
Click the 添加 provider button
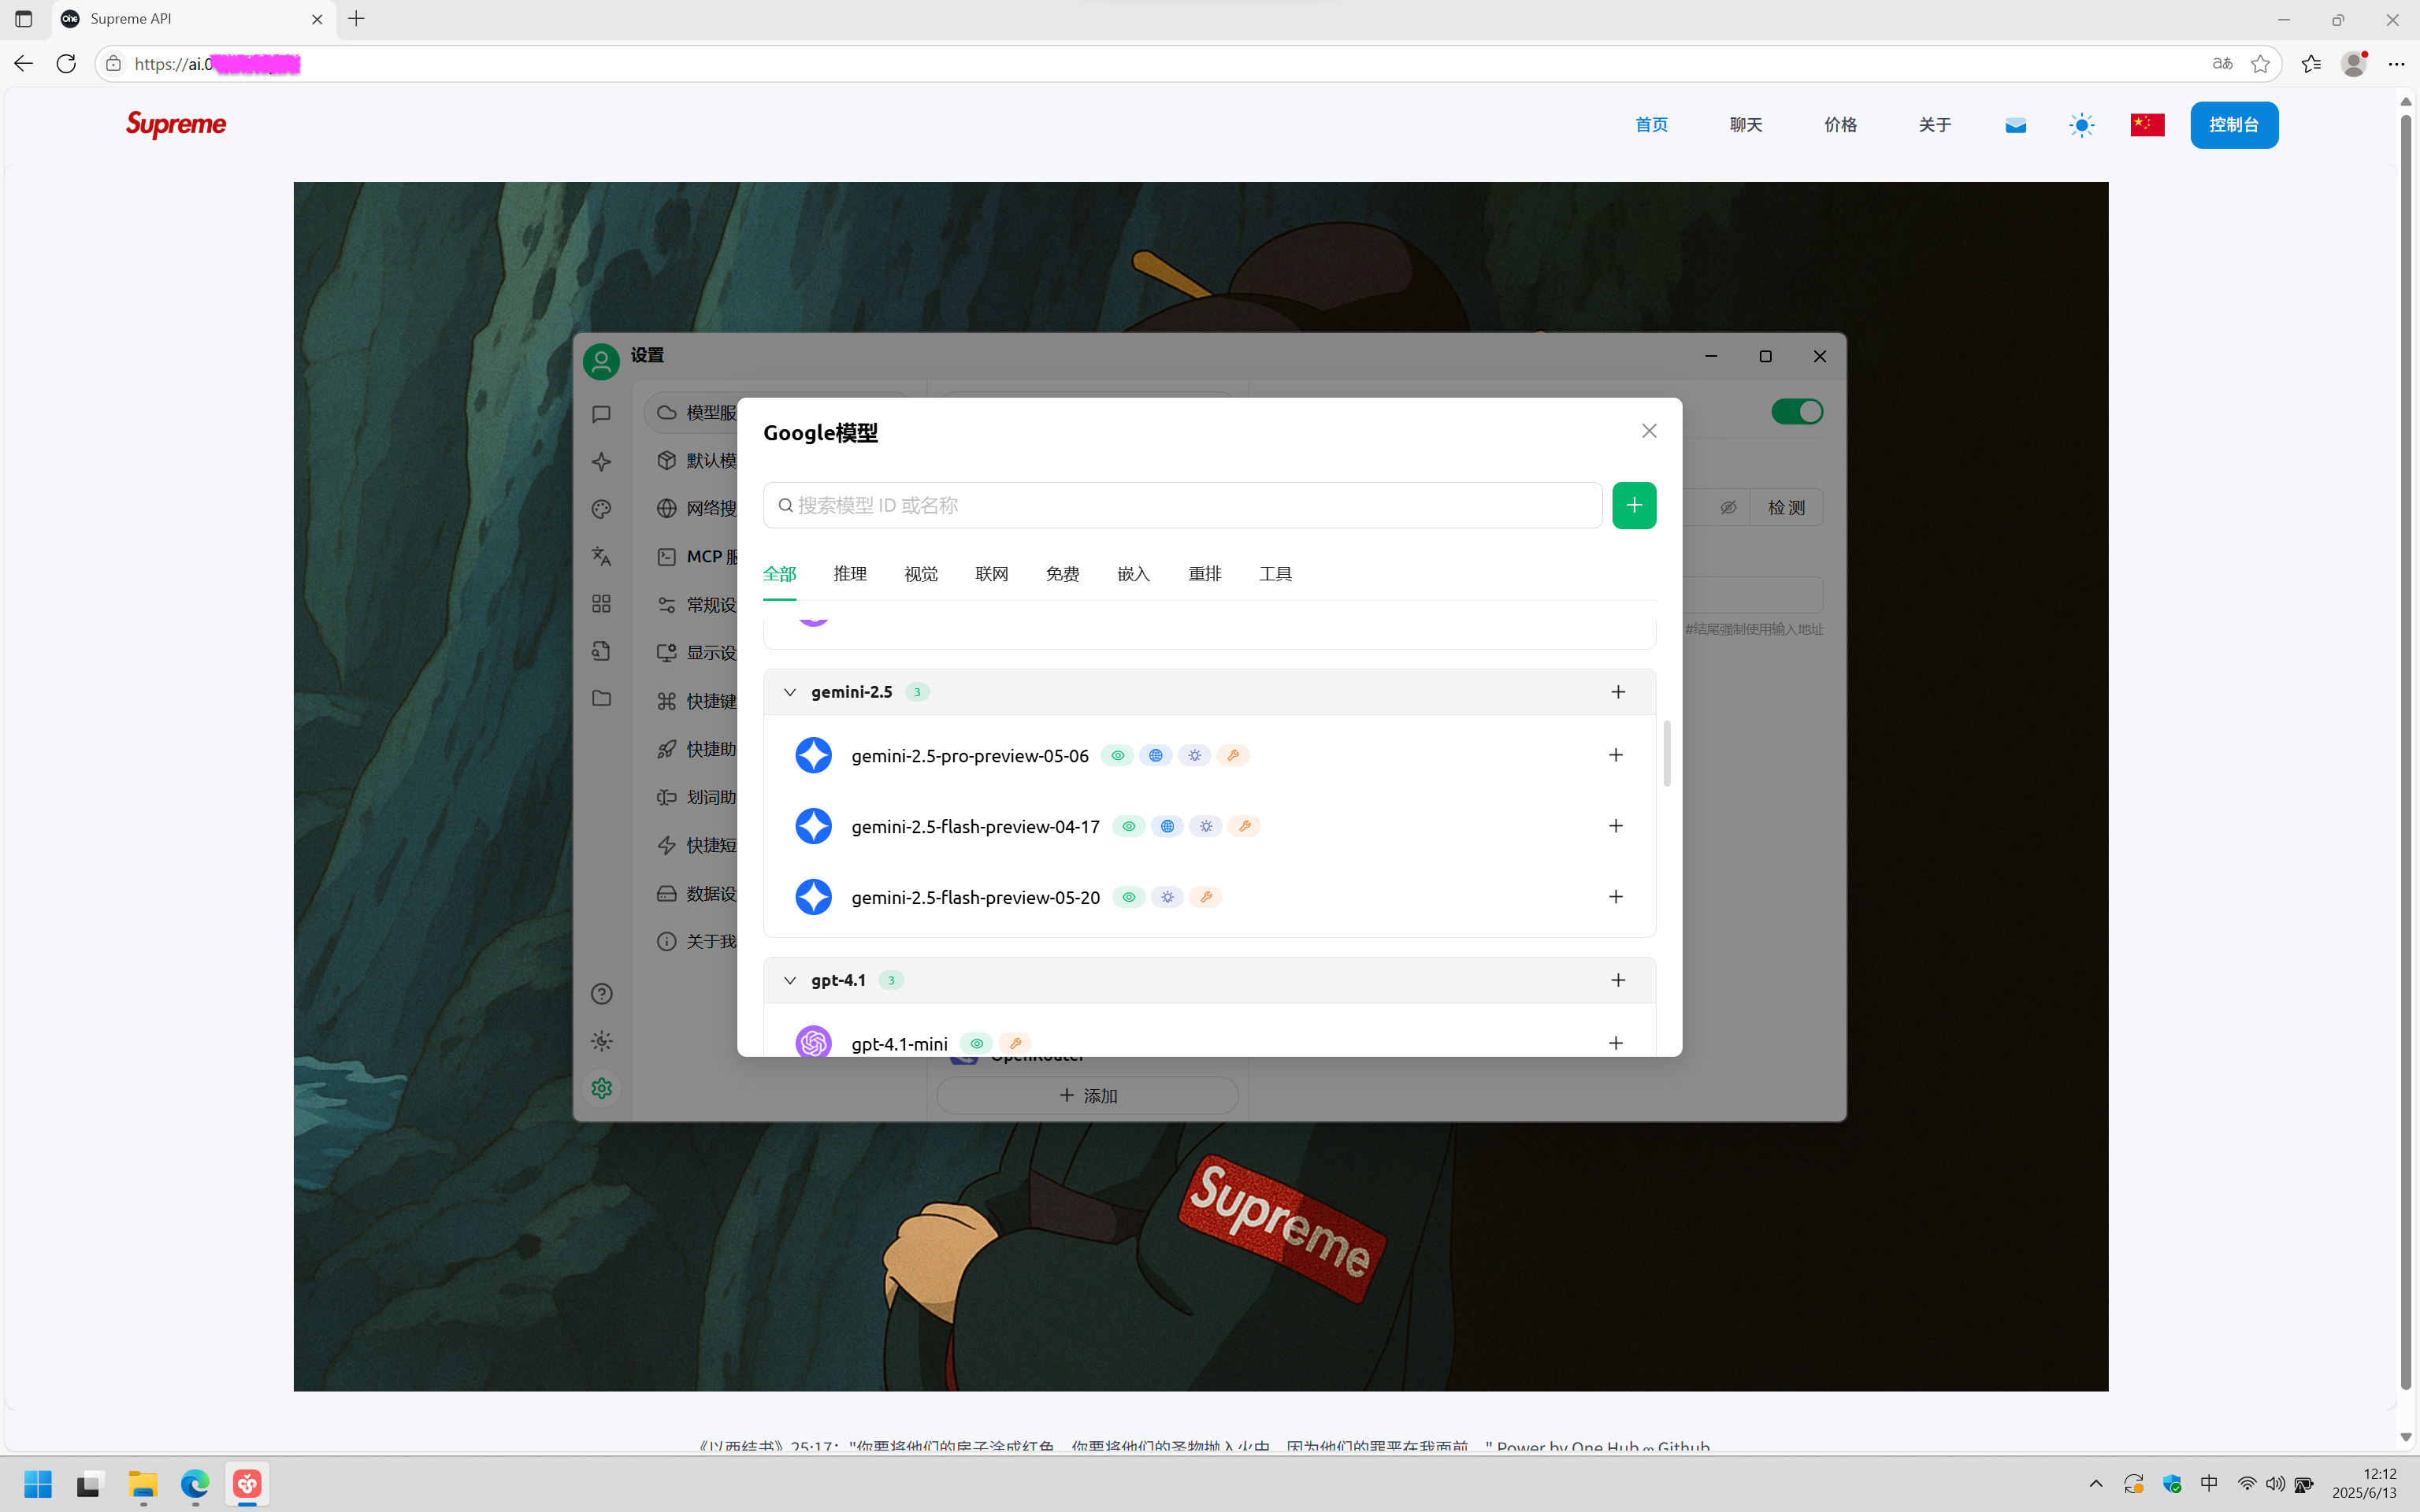pyautogui.click(x=1087, y=1096)
